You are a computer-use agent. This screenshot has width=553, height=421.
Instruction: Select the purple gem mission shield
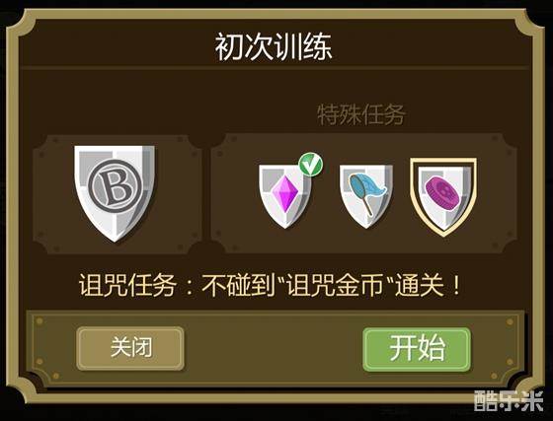[x=285, y=196]
